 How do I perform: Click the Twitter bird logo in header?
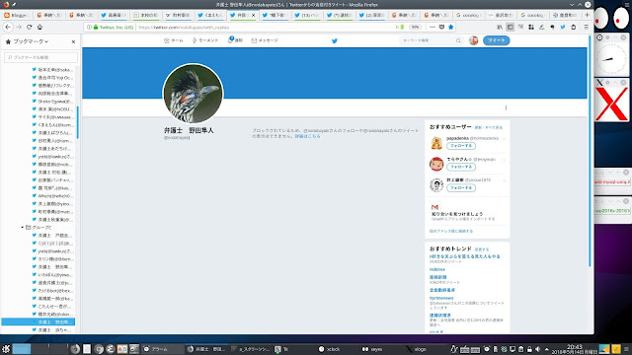(334, 40)
